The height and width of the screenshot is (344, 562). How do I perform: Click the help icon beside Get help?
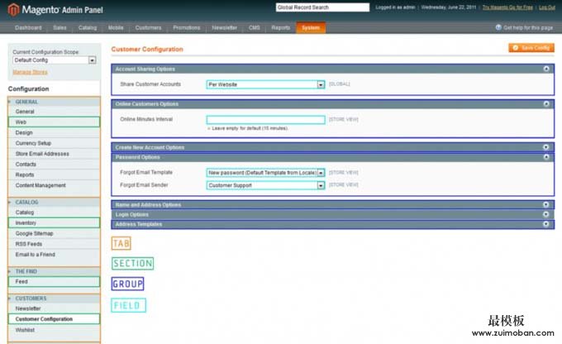coord(498,27)
